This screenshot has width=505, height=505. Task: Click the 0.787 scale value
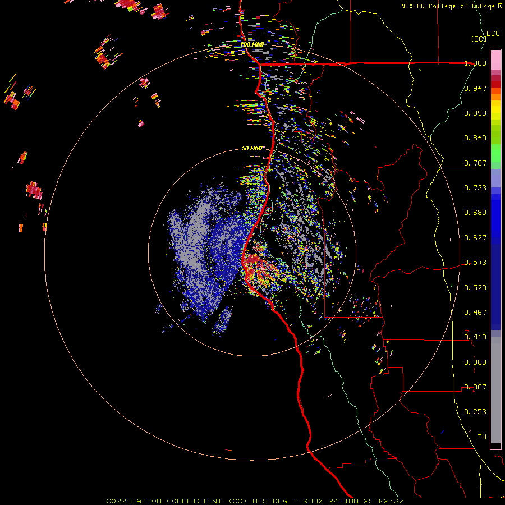pyautogui.click(x=475, y=163)
